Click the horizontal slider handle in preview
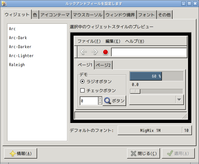This screenshot has width=199, height=164. tap(135, 91)
